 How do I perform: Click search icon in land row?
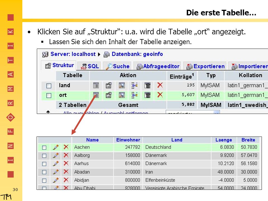point(122,85)
